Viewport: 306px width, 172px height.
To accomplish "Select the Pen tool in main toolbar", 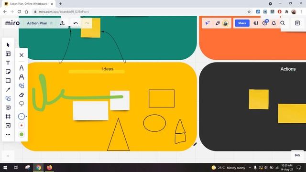I will coord(8,98).
